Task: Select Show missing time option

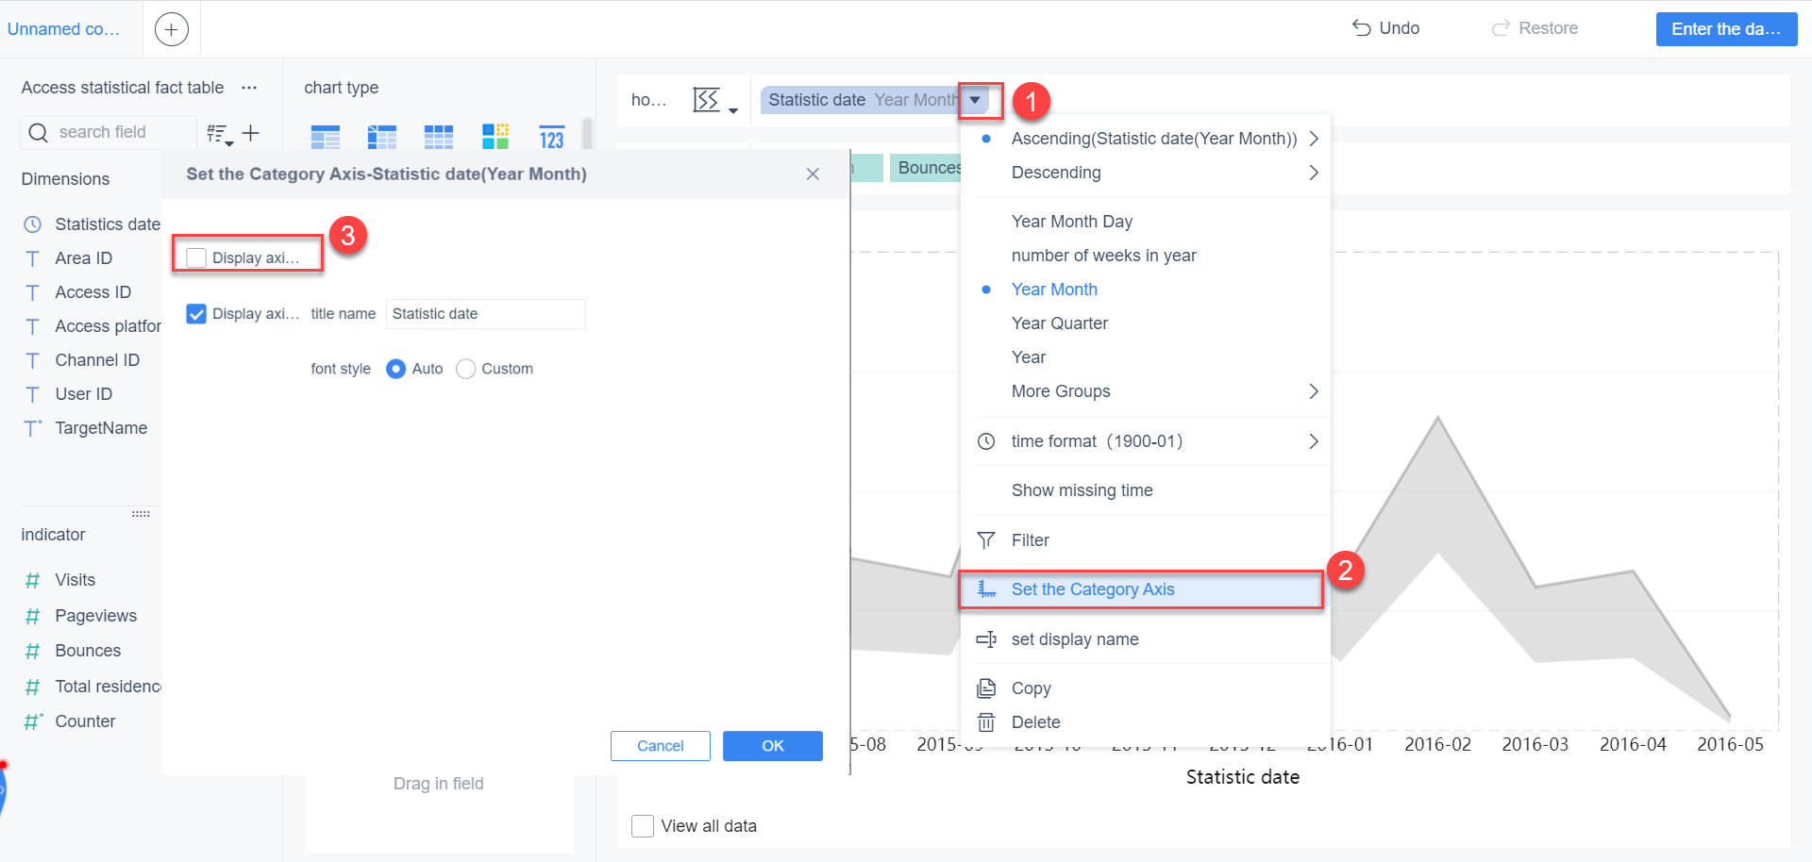Action: (x=1082, y=490)
